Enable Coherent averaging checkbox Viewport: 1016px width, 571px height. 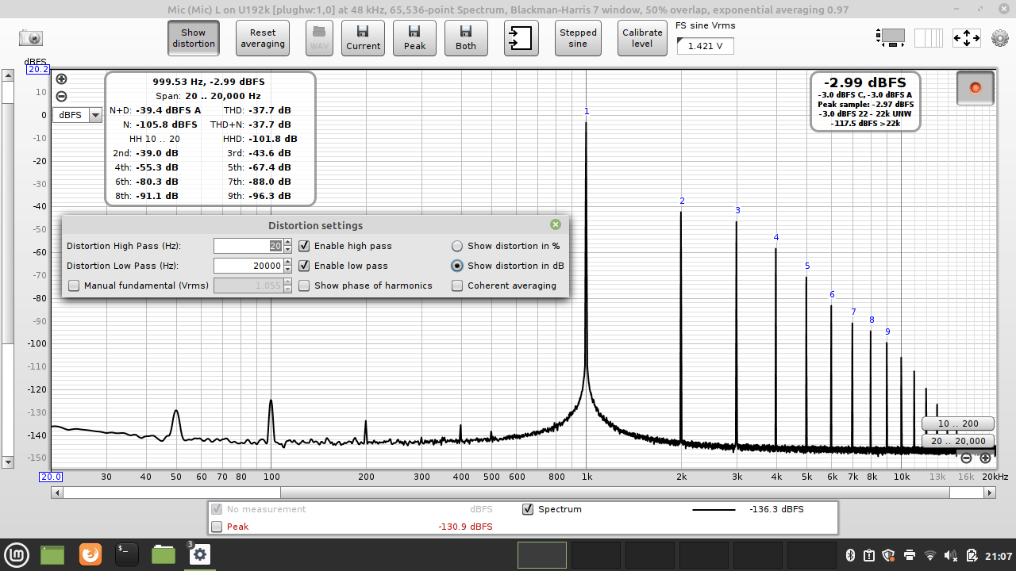tap(457, 285)
